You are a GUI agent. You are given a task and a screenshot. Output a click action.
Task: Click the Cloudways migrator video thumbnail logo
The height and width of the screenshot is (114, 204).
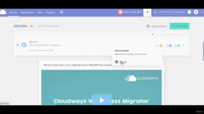(142, 78)
